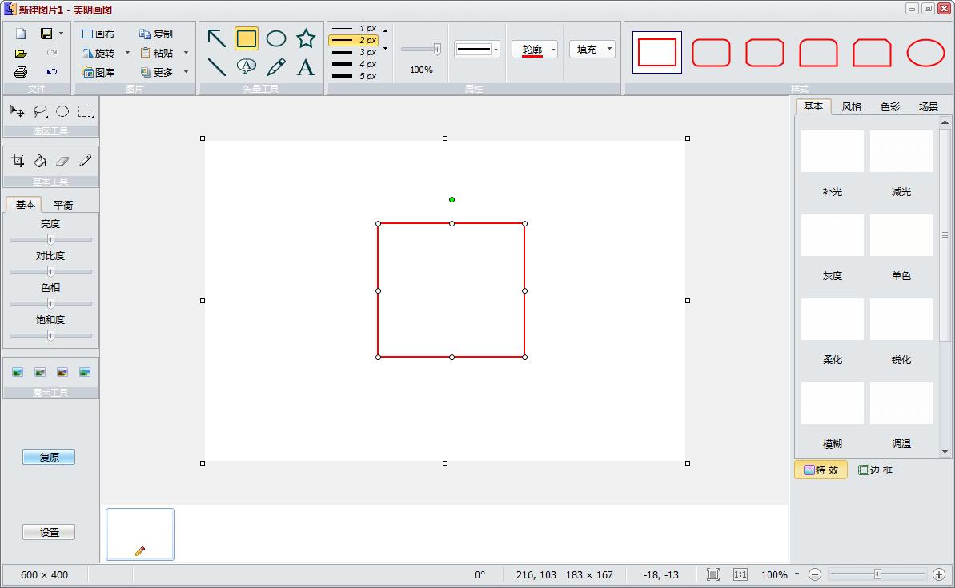
Task: Expand the 轮廓 outline color dropdown
Action: click(553, 50)
